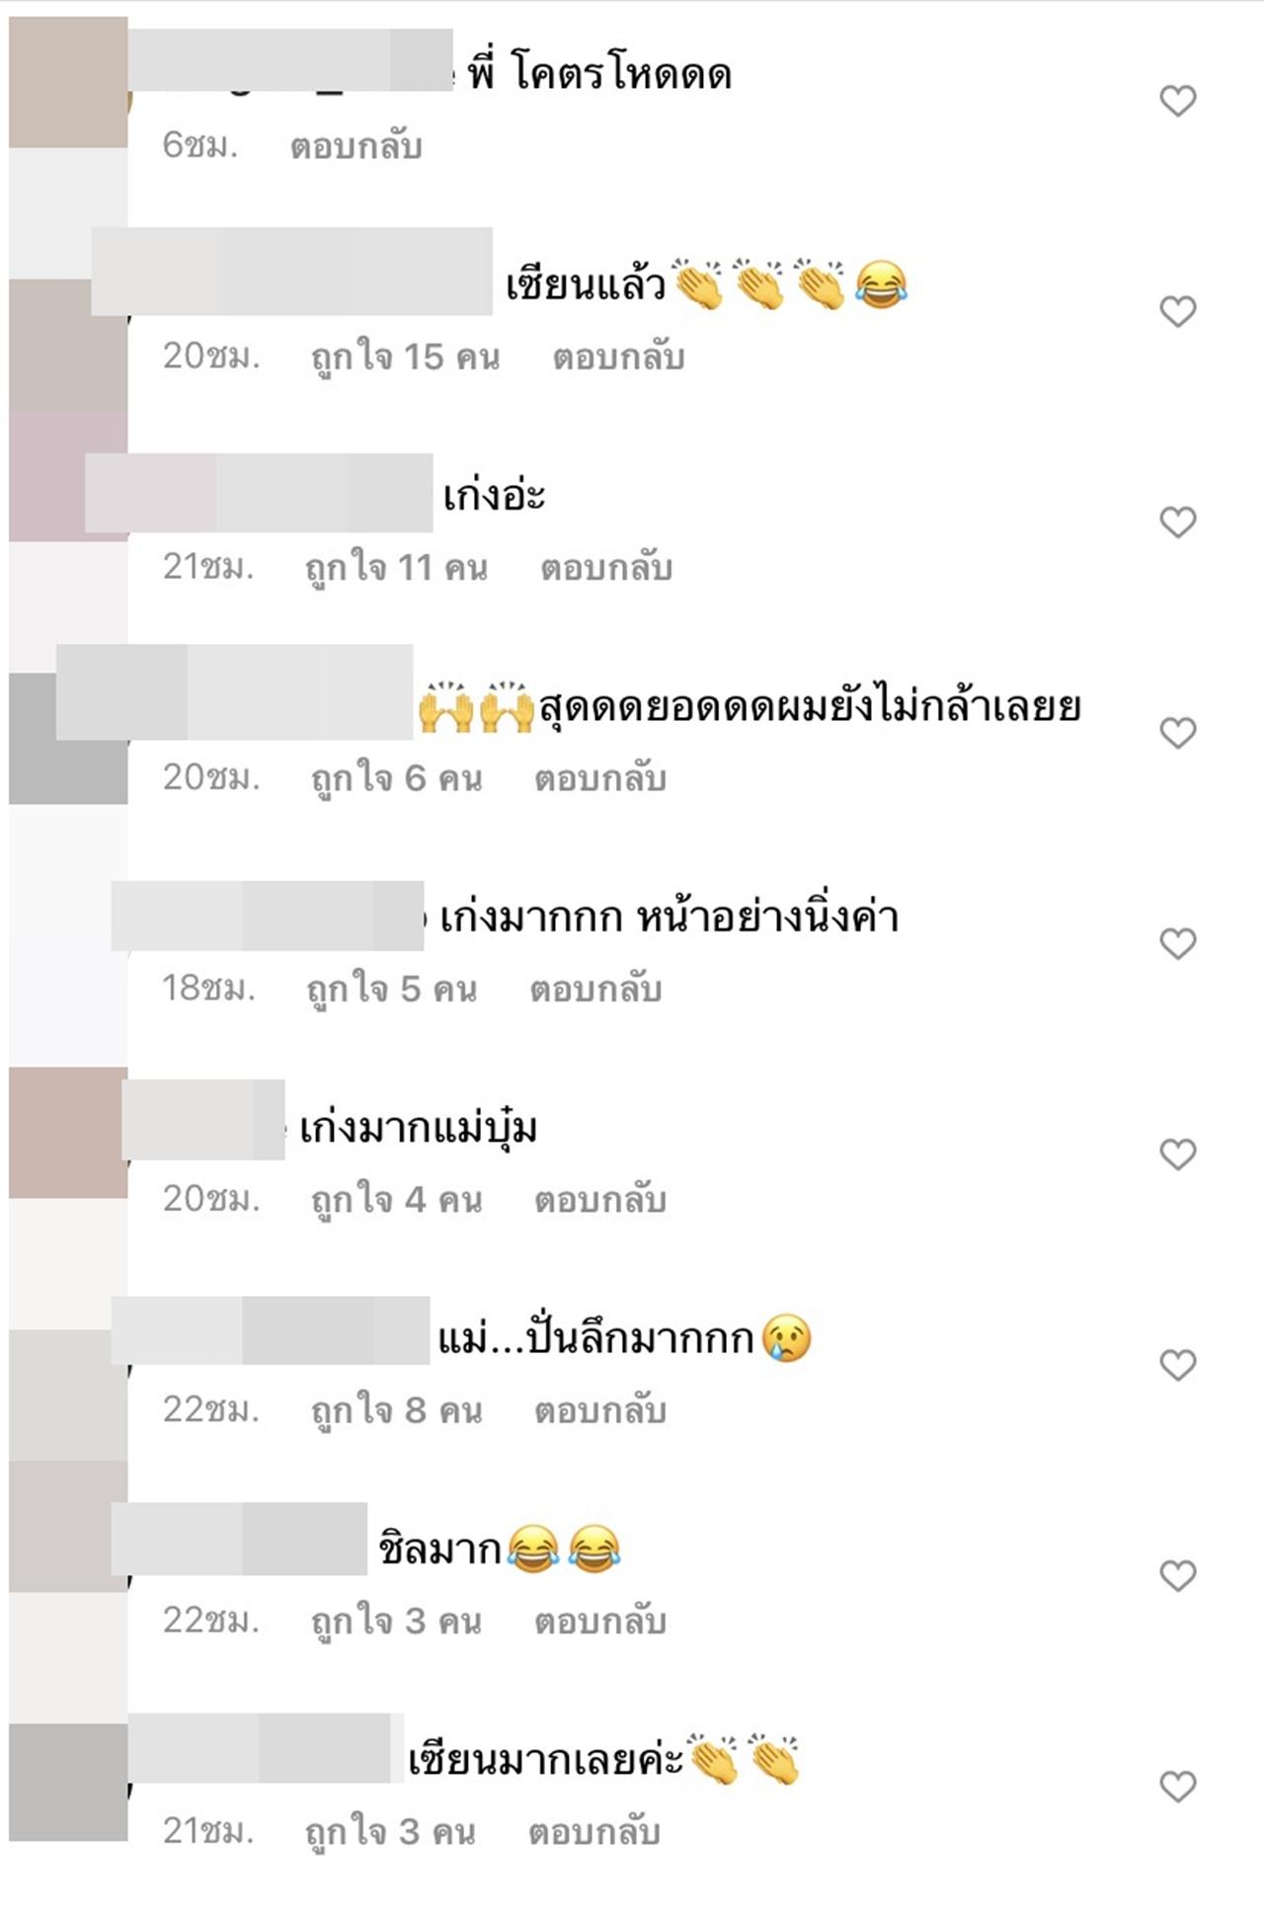View likes "ถูกใจ 15 คน"

[x=406, y=358]
